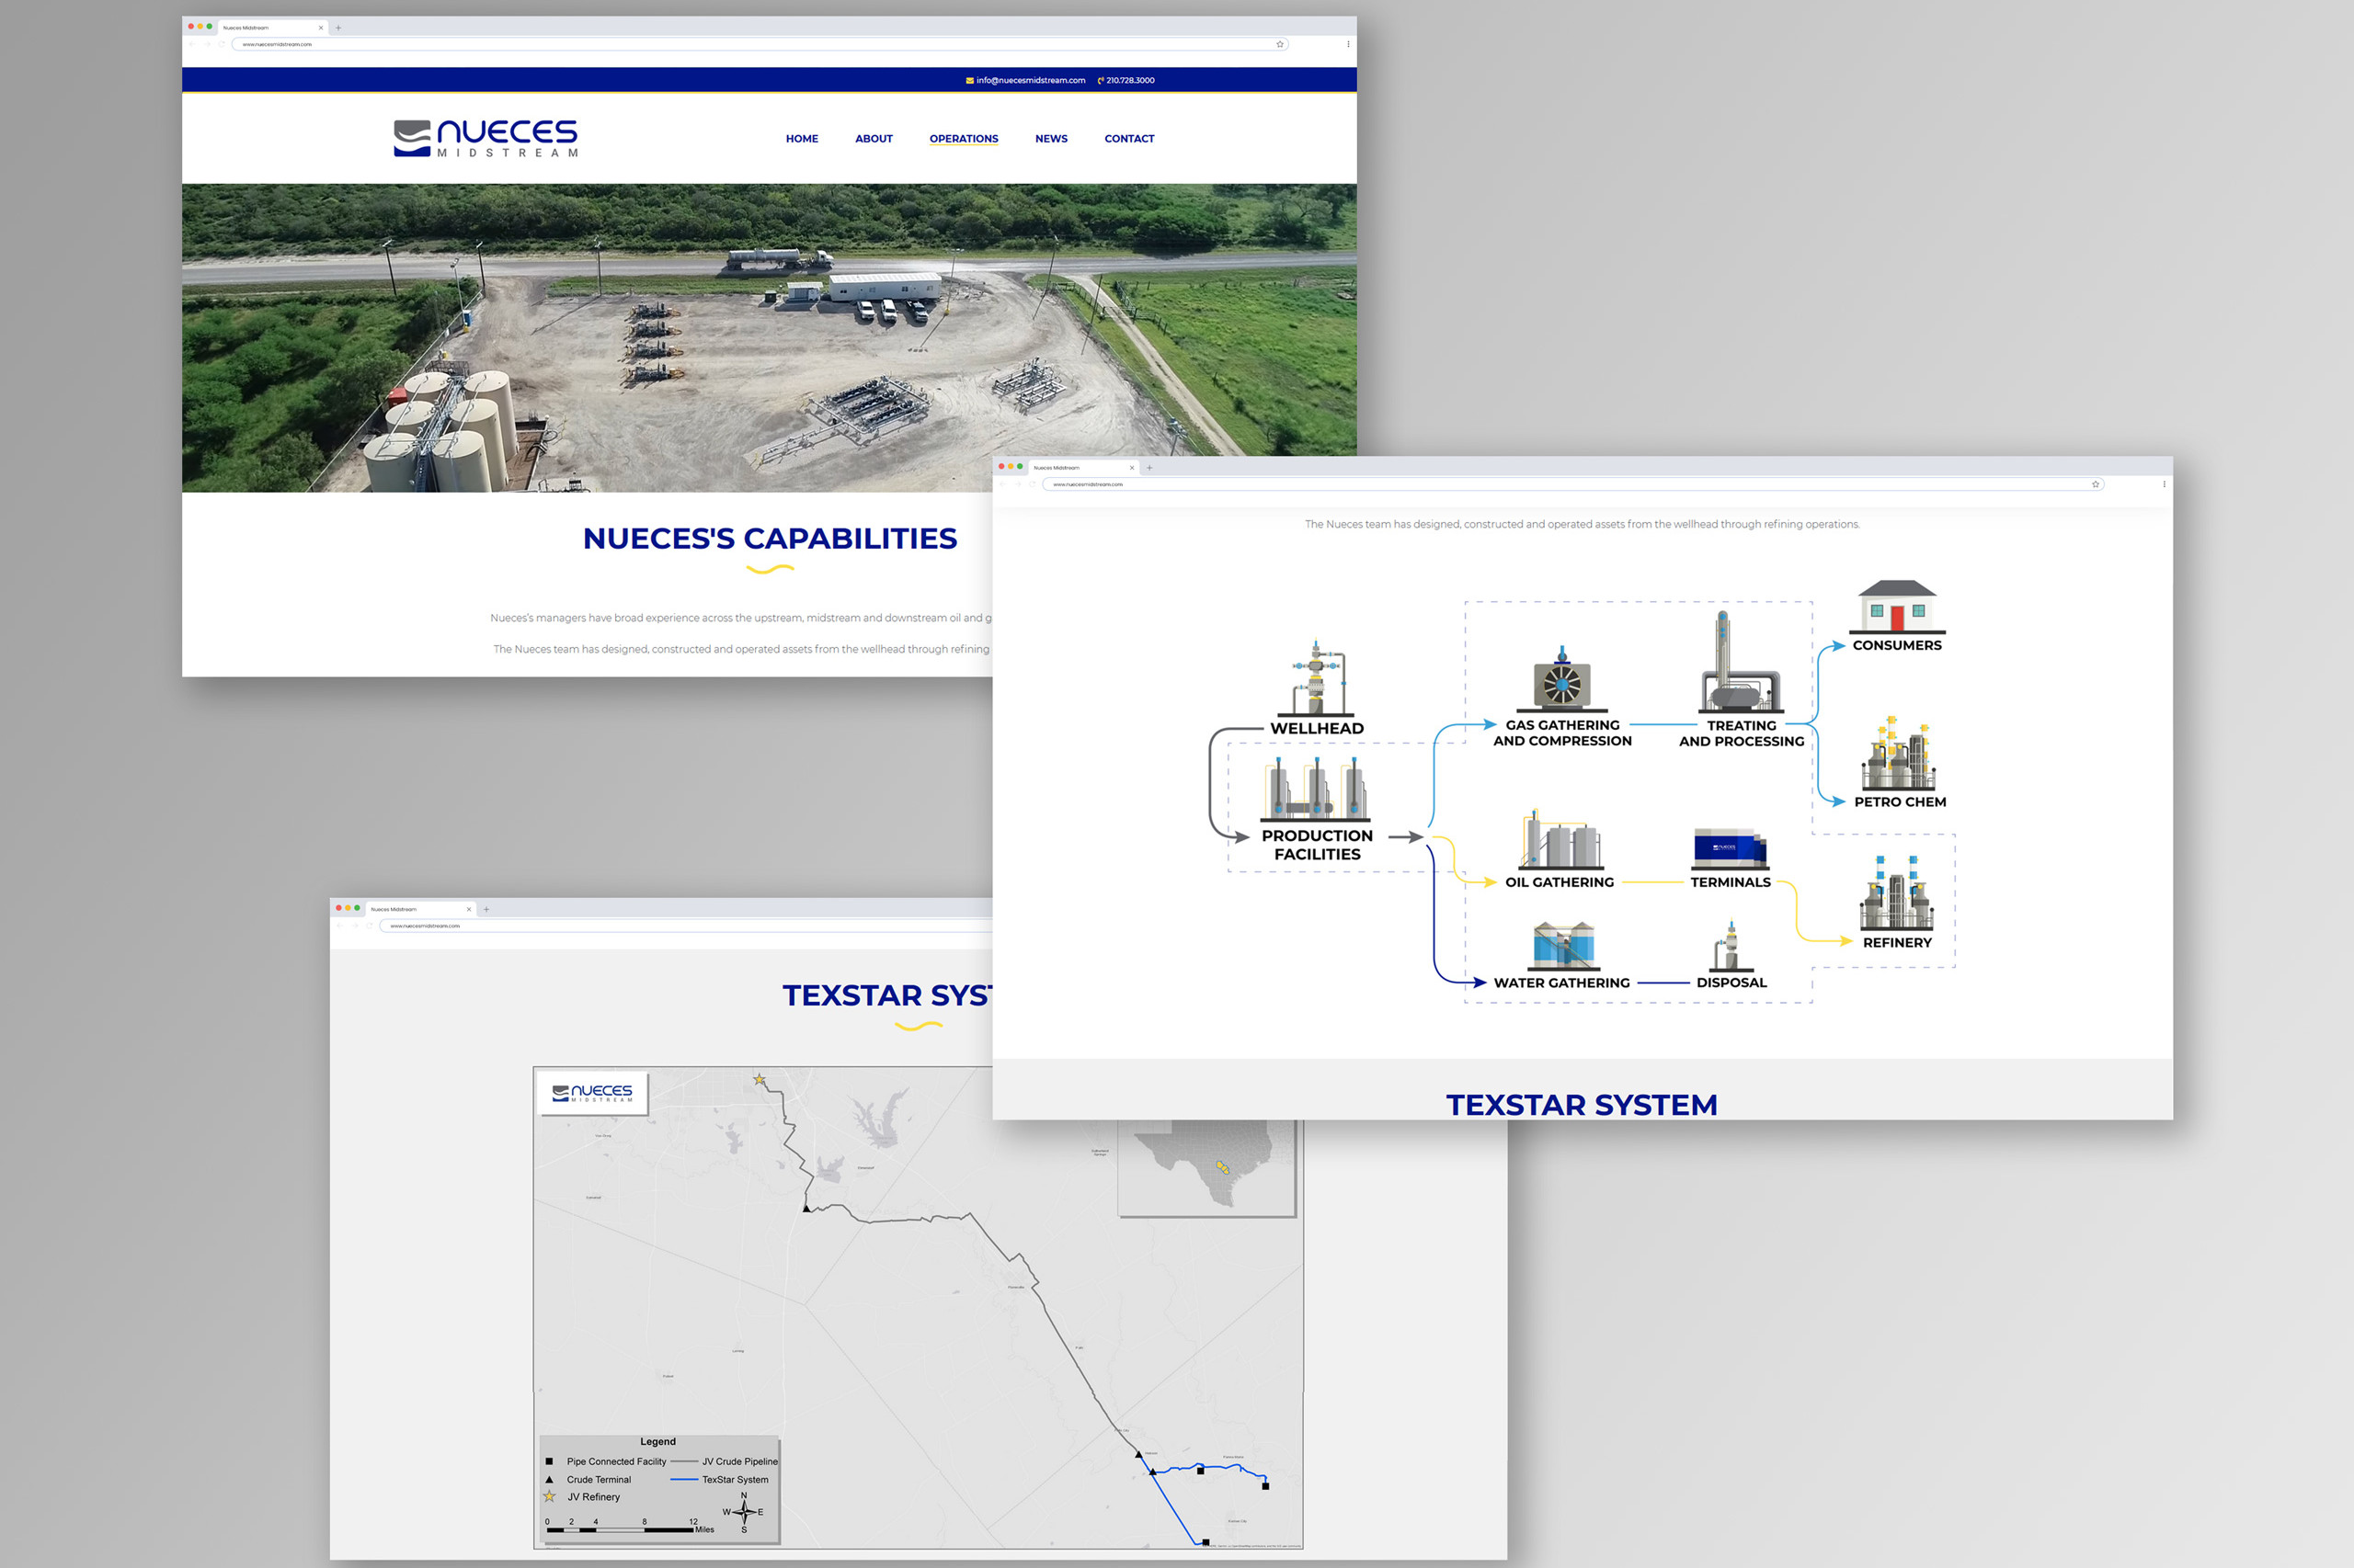Click the Consumers house icon
The width and height of the screenshot is (2354, 1568).
coord(1897,606)
